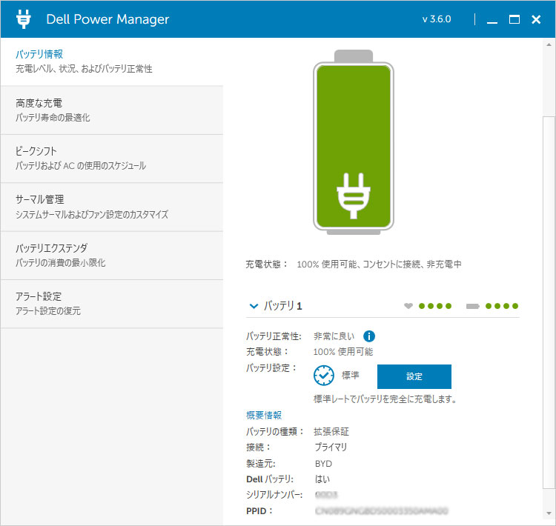Viewport: 556px width, 526px height.
Task: Click the シリアルナンバー label
Action: (274, 495)
